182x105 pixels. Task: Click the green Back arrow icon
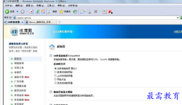[x=7, y=12]
